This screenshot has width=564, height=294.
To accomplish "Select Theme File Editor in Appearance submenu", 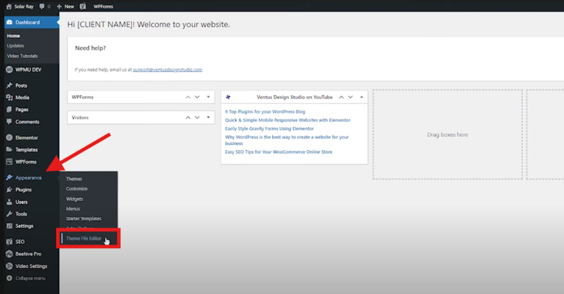I will [x=83, y=238].
